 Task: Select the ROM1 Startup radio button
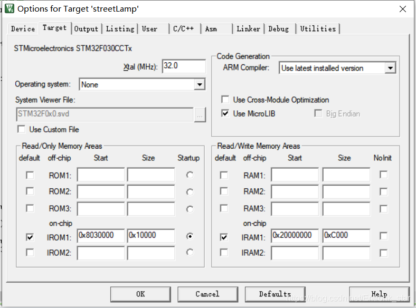190,175
